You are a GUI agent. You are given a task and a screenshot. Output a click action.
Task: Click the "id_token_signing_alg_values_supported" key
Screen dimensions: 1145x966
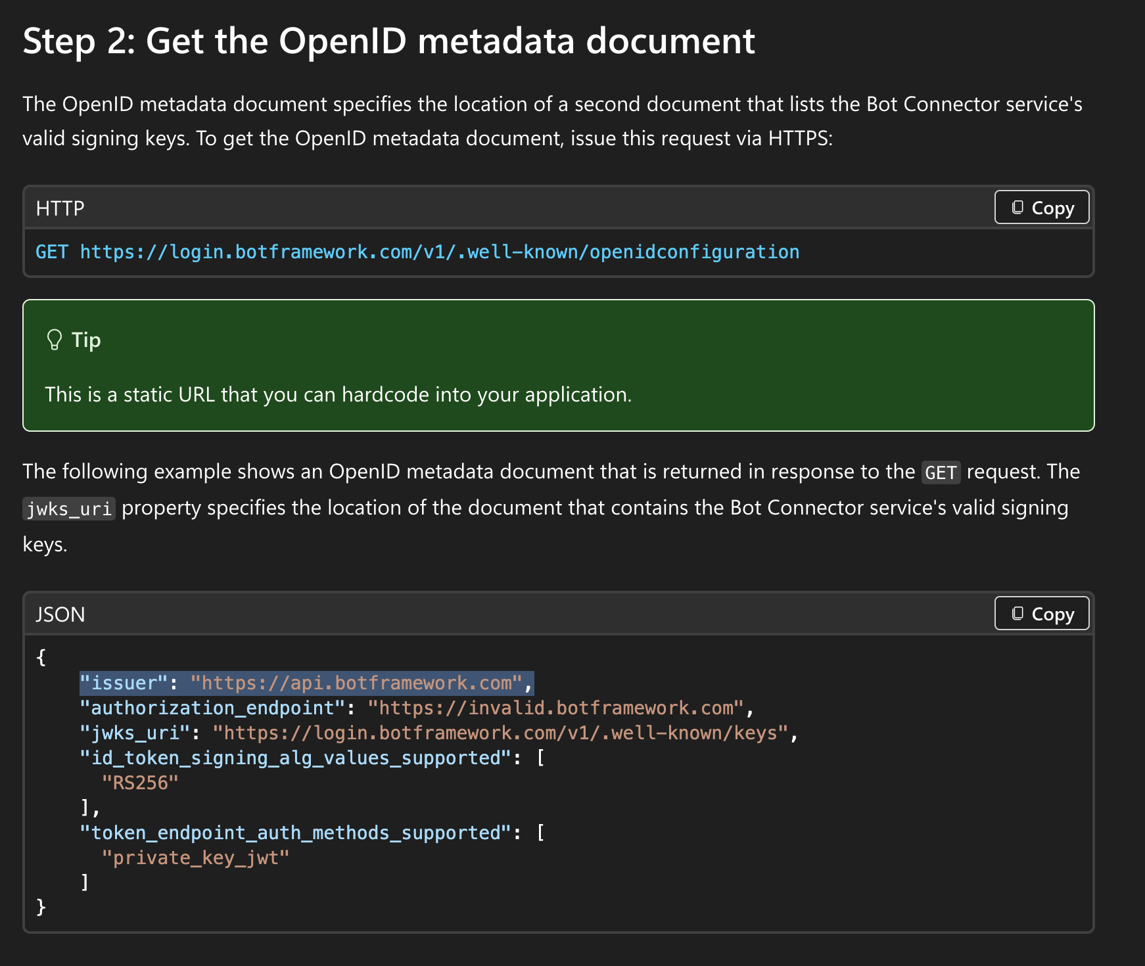click(295, 758)
